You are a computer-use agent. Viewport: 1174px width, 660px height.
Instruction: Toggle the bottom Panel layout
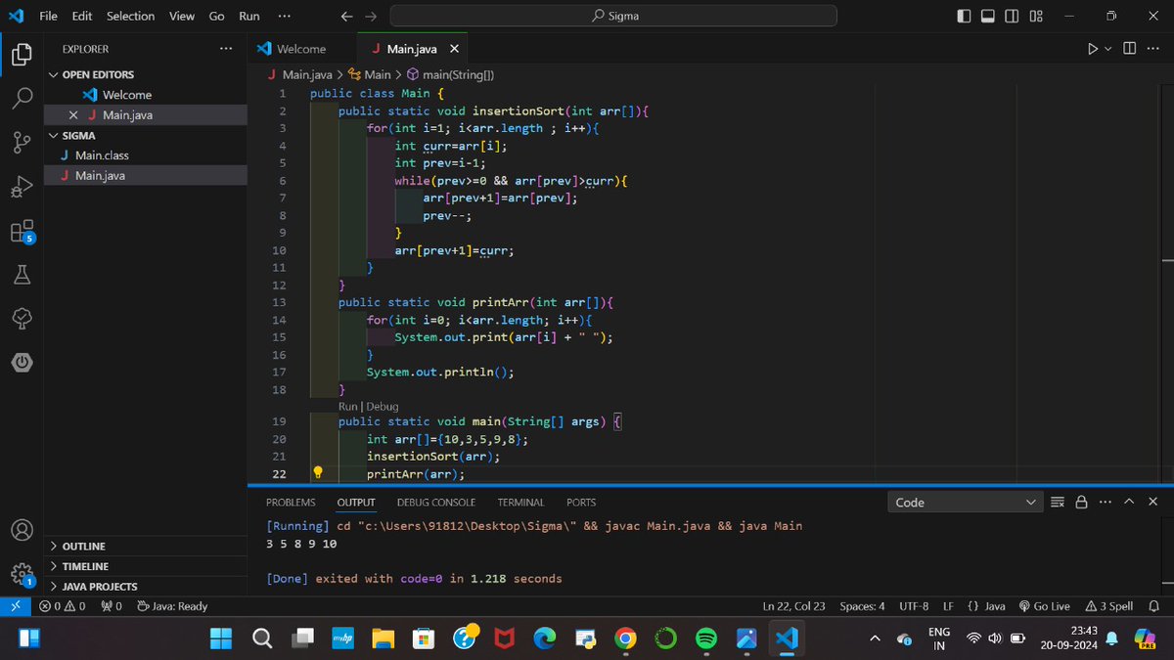click(988, 17)
